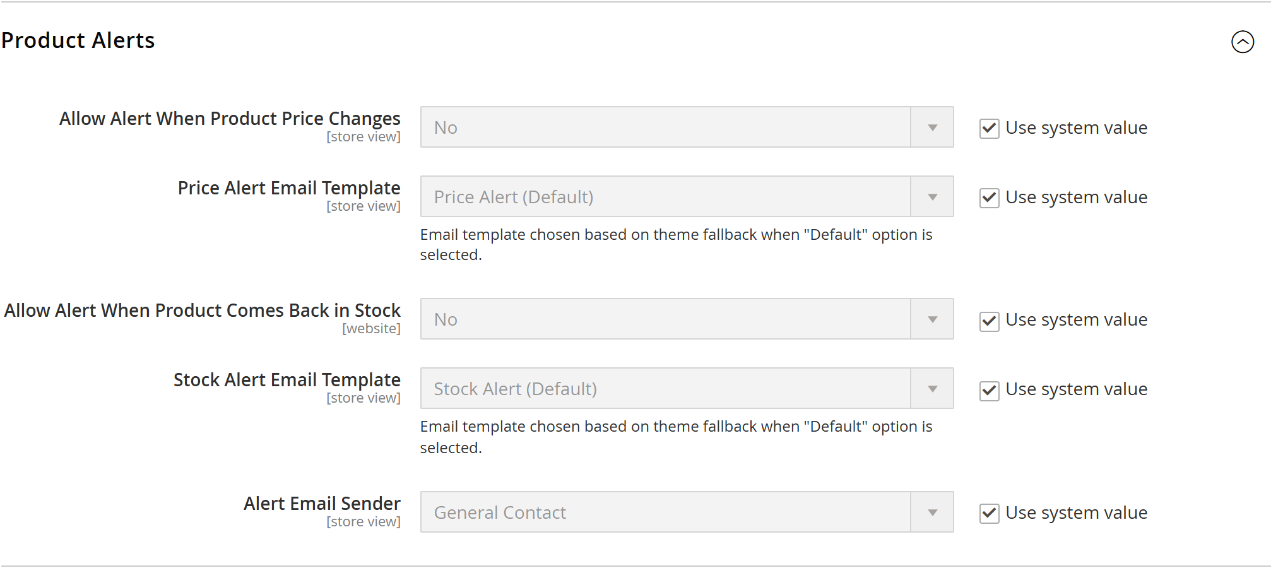This screenshot has height=568, width=1271.
Task: Open the Stock Alert (Default) template dropdown
Action: (687, 389)
